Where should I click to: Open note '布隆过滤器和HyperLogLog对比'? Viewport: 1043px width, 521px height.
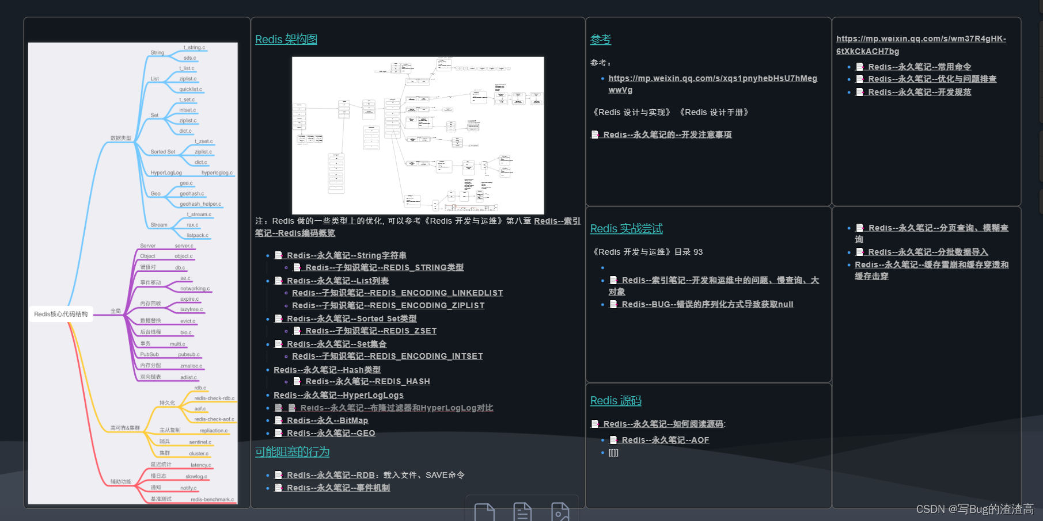point(397,408)
